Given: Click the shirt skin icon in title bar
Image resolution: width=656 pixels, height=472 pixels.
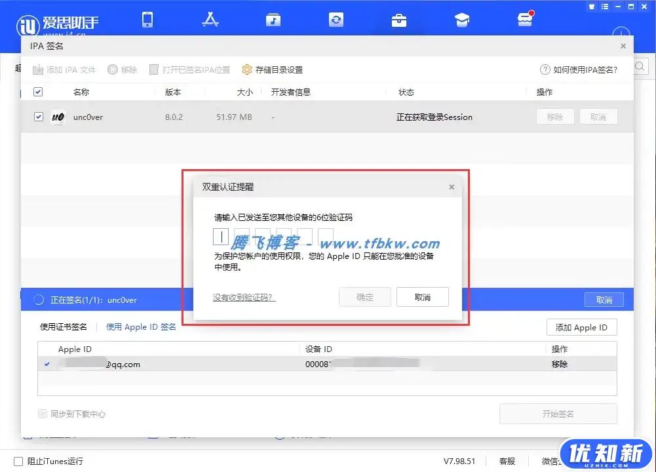Looking at the screenshot, I should click(x=592, y=7).
